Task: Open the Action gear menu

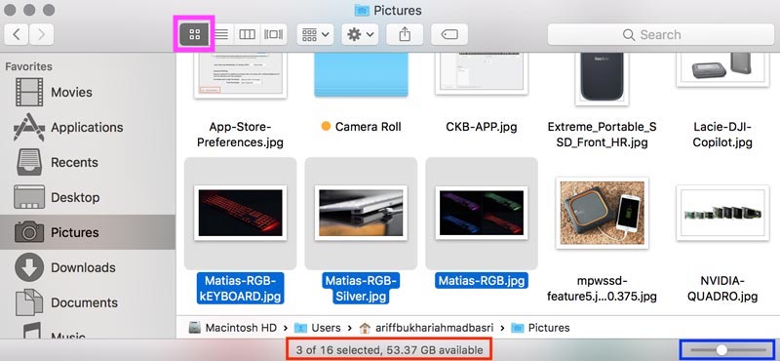Action: 360,34
